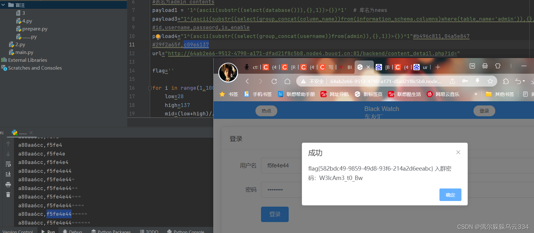Select External Libraries node

coord(24,60)
